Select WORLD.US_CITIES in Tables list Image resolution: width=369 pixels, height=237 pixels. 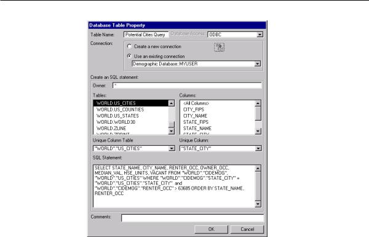131,103
